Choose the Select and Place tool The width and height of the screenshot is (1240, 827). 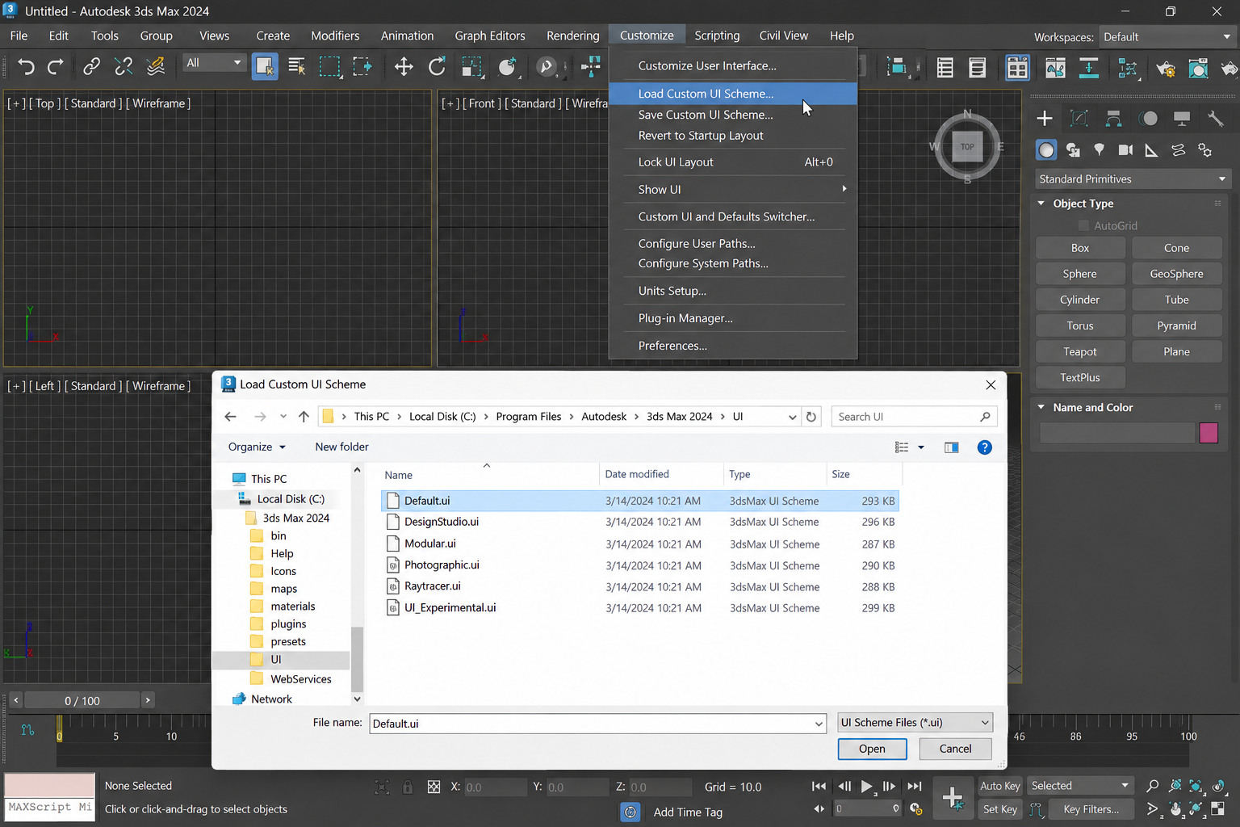click(508, 67)
